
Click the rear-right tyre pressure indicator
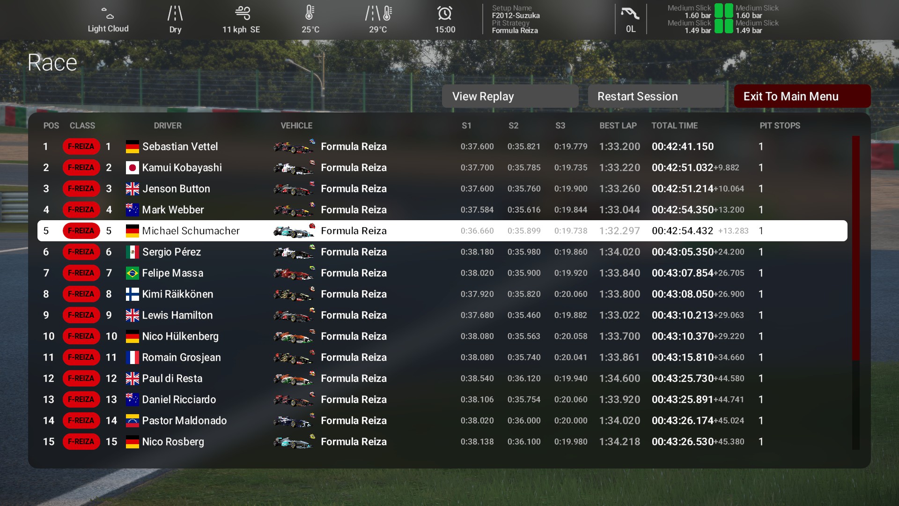coord(729,26)
